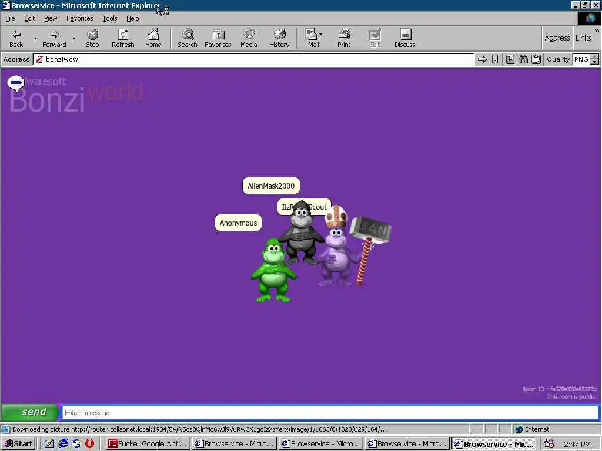This screenshot has height=451, width=602.
Task: Click the Go arrow next to address bar
Action: (x=482, y=59)
